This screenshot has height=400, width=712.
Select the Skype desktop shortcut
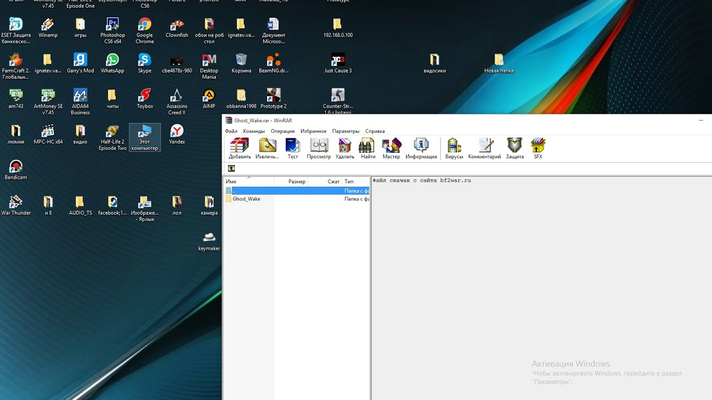[x=145, y=63]
